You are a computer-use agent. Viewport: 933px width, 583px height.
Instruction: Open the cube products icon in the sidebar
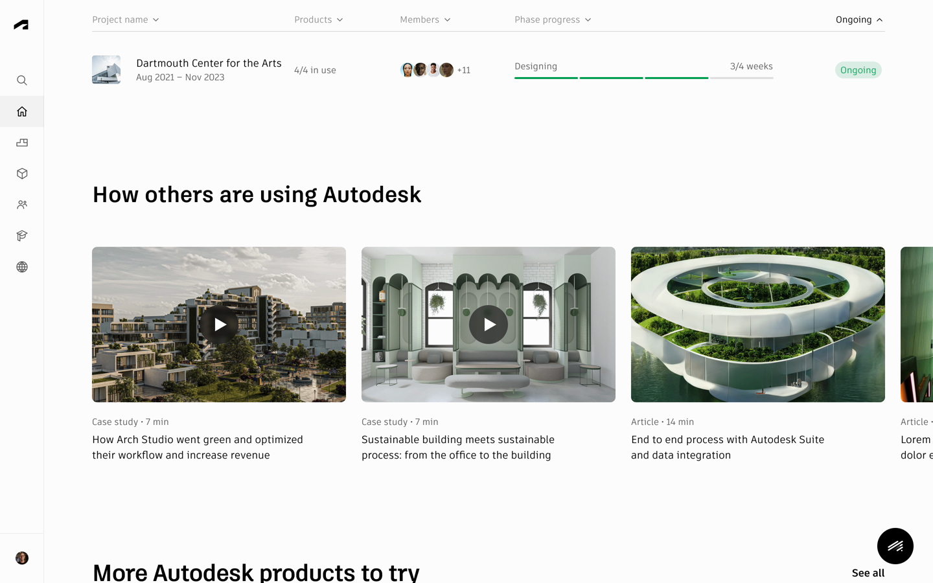[22, 174]
